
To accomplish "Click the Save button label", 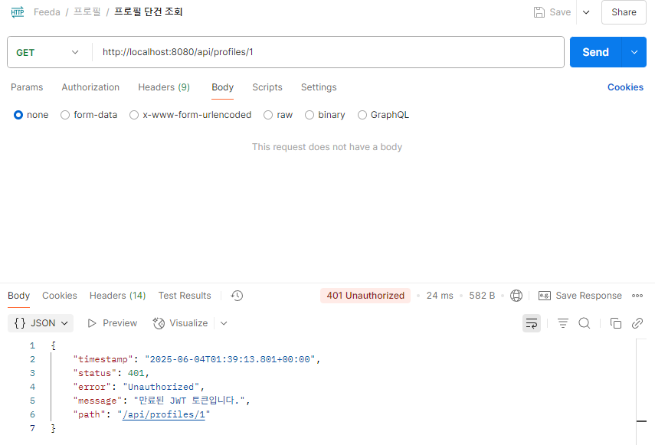I will 560,12.
